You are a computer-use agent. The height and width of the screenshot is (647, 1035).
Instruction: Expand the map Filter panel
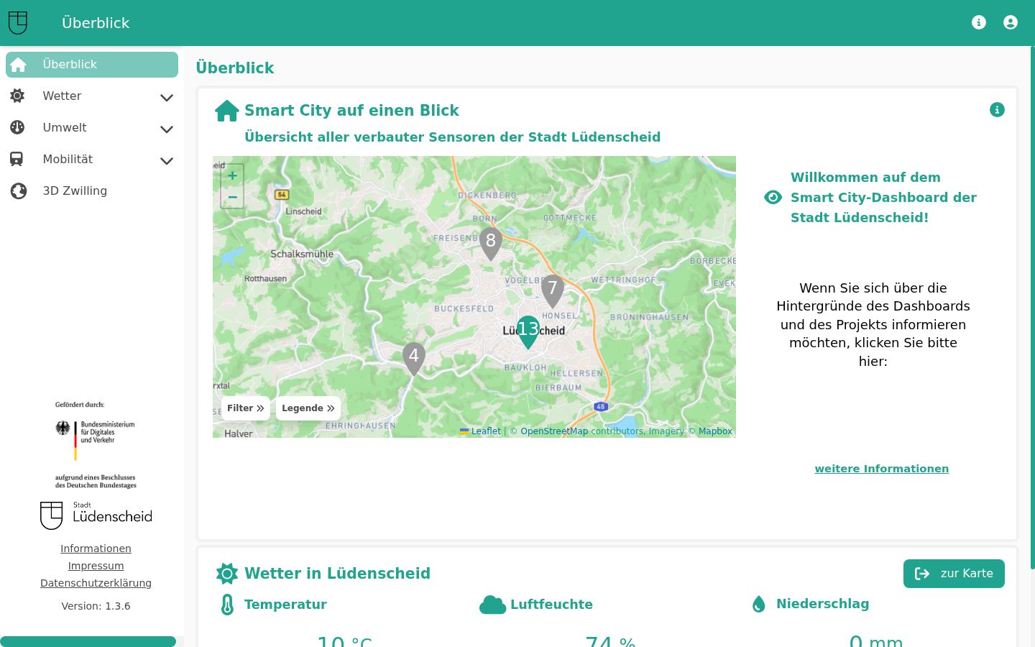pos(246,408)
